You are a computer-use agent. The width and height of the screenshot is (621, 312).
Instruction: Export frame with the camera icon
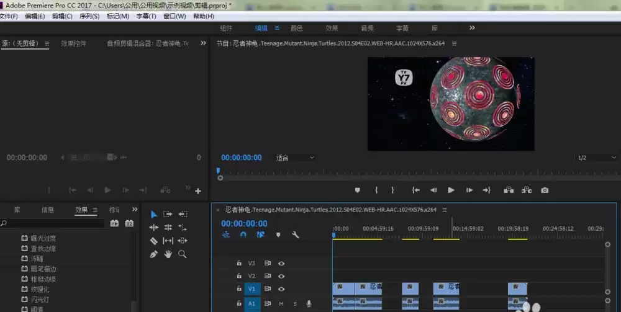(x=545, y=190)
